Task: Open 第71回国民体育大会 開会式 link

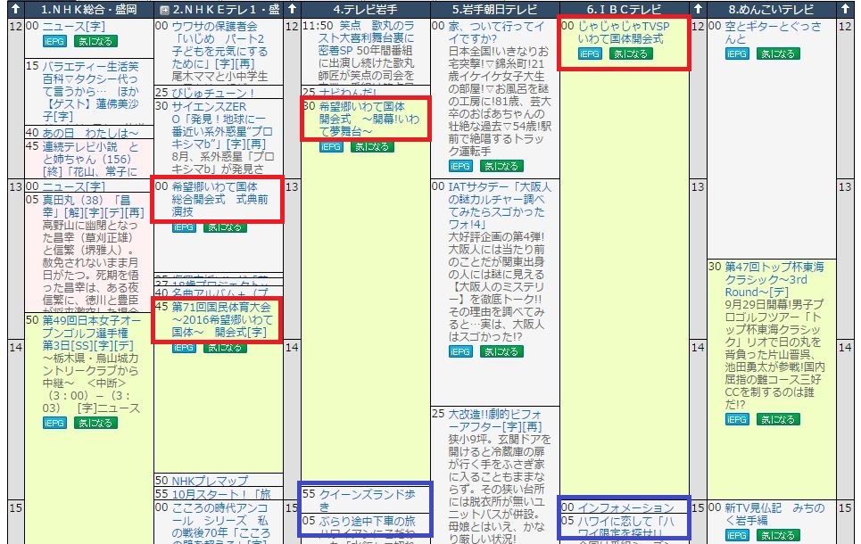Action: click(222, 319)
